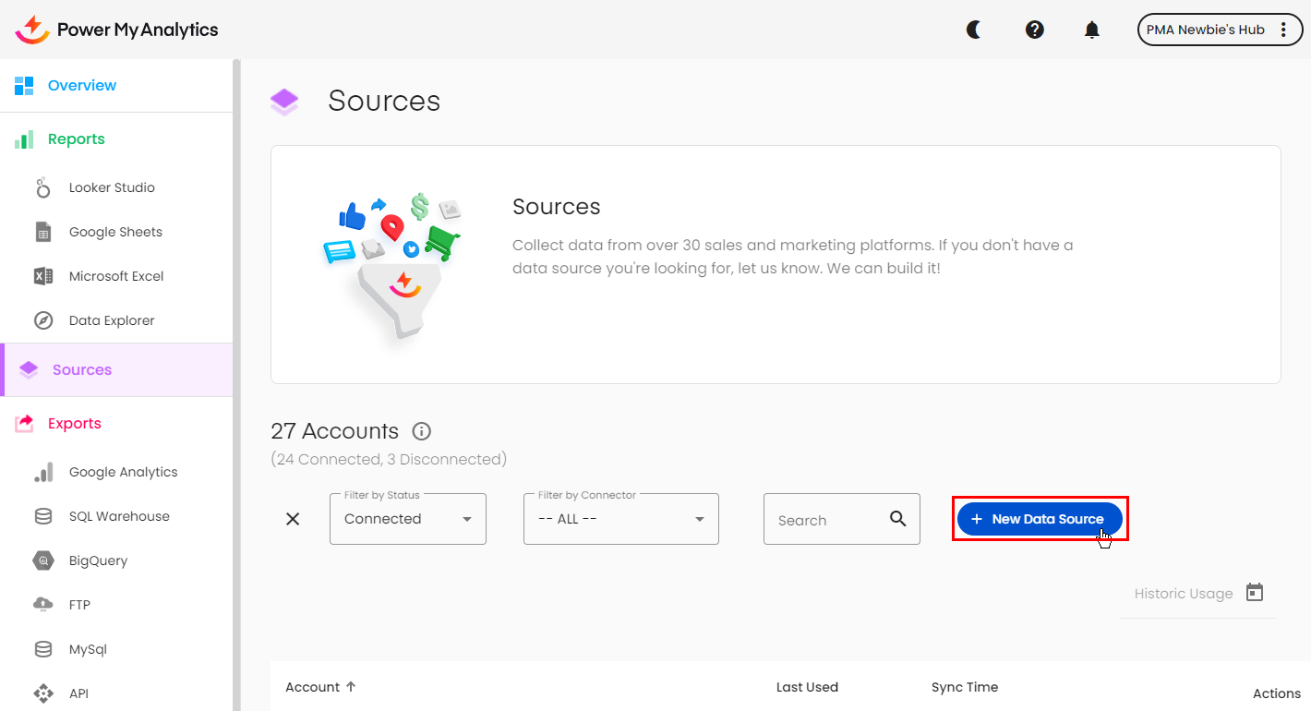Clear filters with the X icon
This screenshot has width=1311, height=711.
(293, 519)
